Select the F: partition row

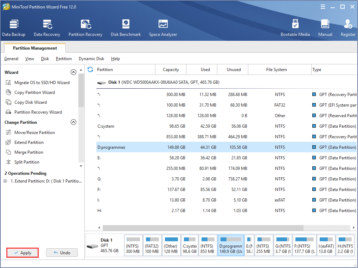tap(226, 189)
